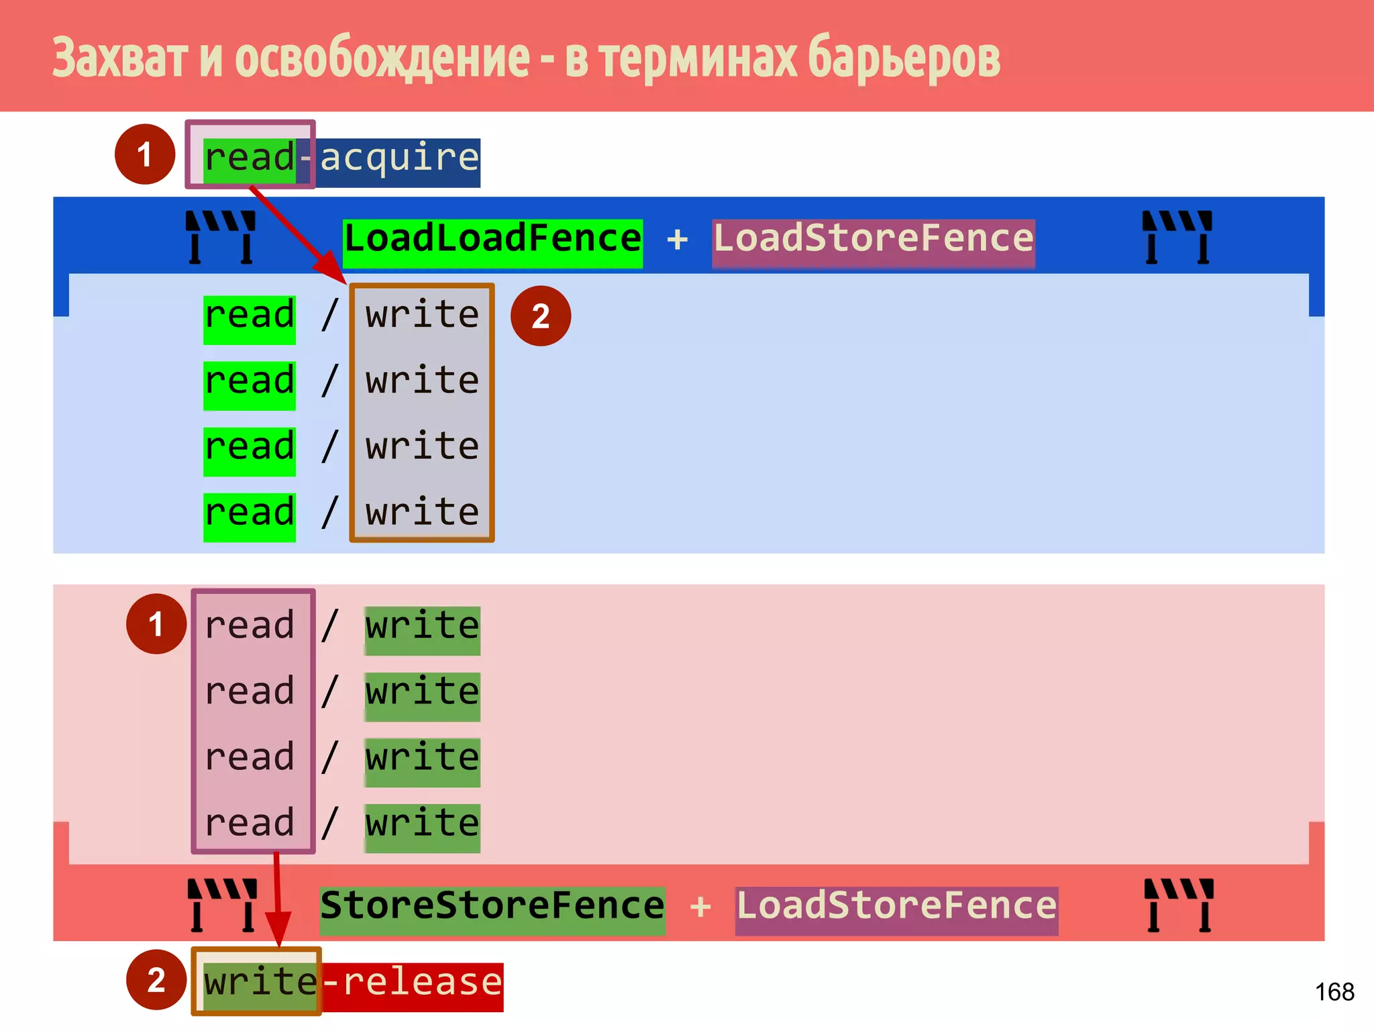Click the purple LoadStoreFence in blue bar
The height and width of the screenshot is (1031, 1374).
click(x=873, y=240)
